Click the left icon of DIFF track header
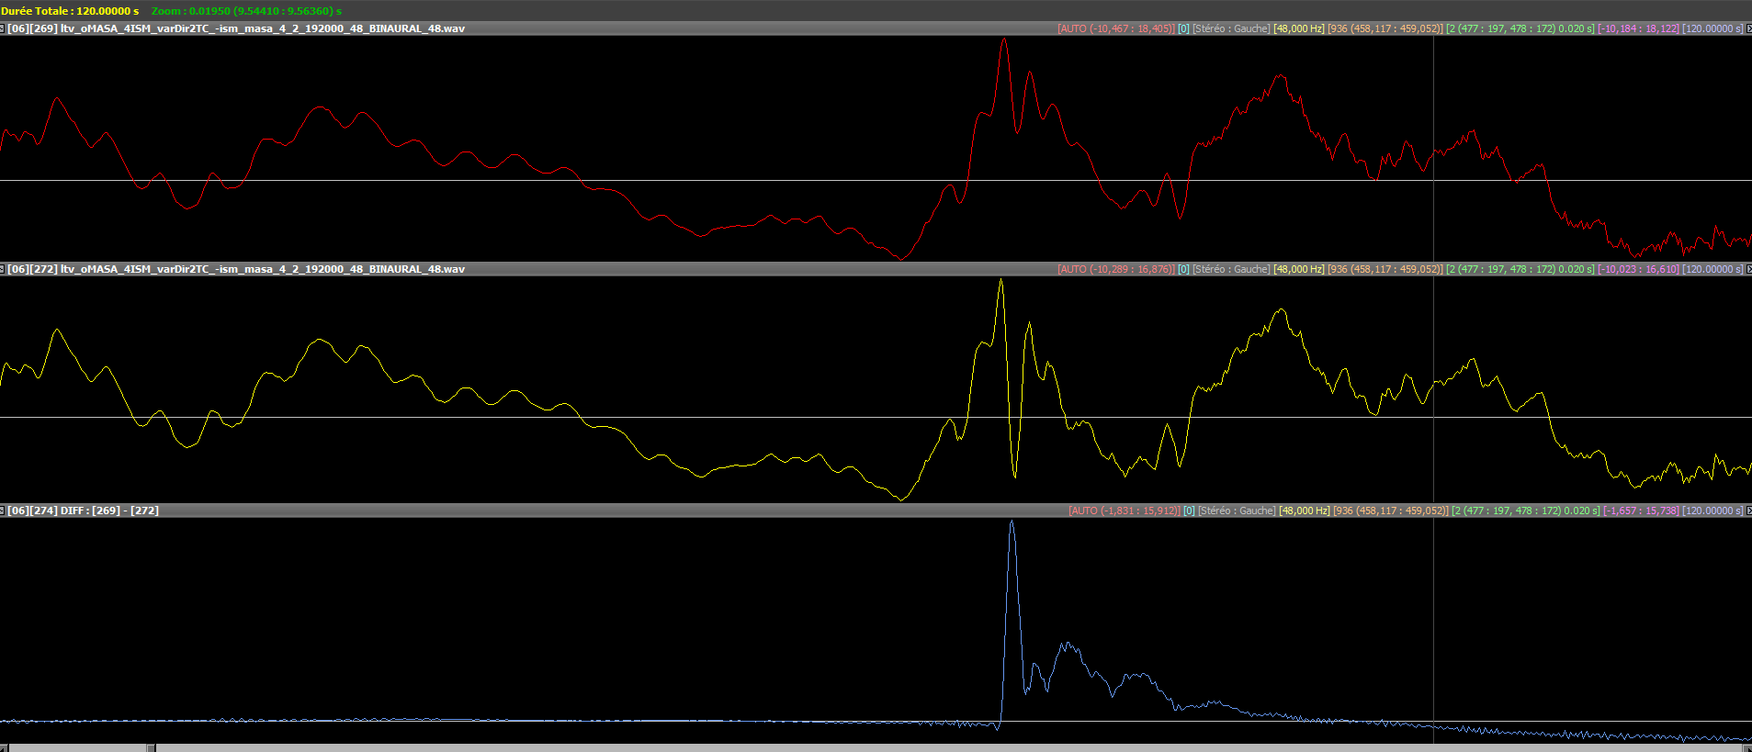Image resolution: width=1752 pixels, height=752 pixels. pyautogui.click(x=3, y=511)
